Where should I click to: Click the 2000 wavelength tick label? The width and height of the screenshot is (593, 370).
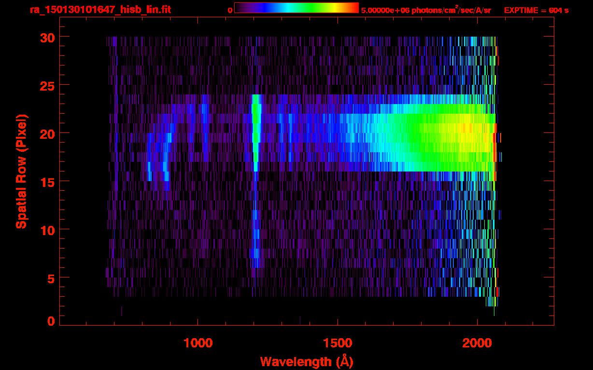(477, 343)
